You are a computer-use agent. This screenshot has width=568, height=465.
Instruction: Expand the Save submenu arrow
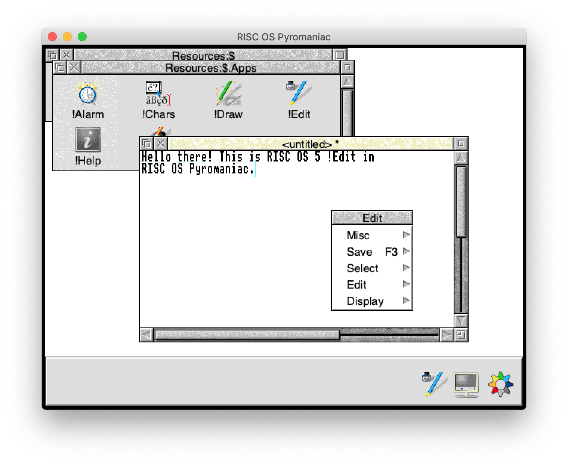[x=406, y=251]
